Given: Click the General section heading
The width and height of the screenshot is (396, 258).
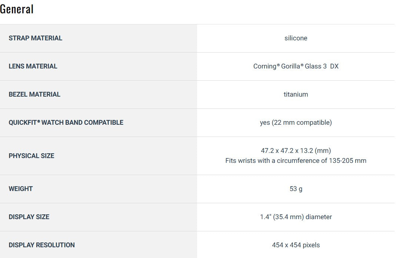Looking at the screenshot, I should pos(17,9).
